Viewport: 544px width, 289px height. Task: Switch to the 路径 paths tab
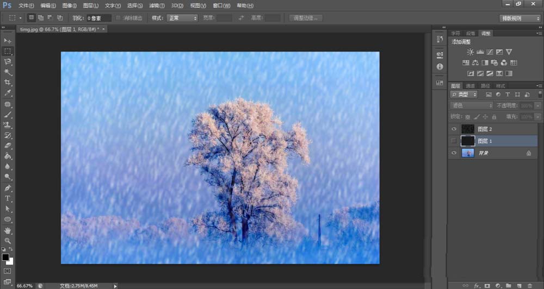[485, 86]
